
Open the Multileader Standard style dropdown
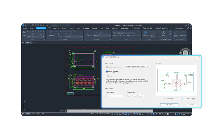tap(102, 36)
